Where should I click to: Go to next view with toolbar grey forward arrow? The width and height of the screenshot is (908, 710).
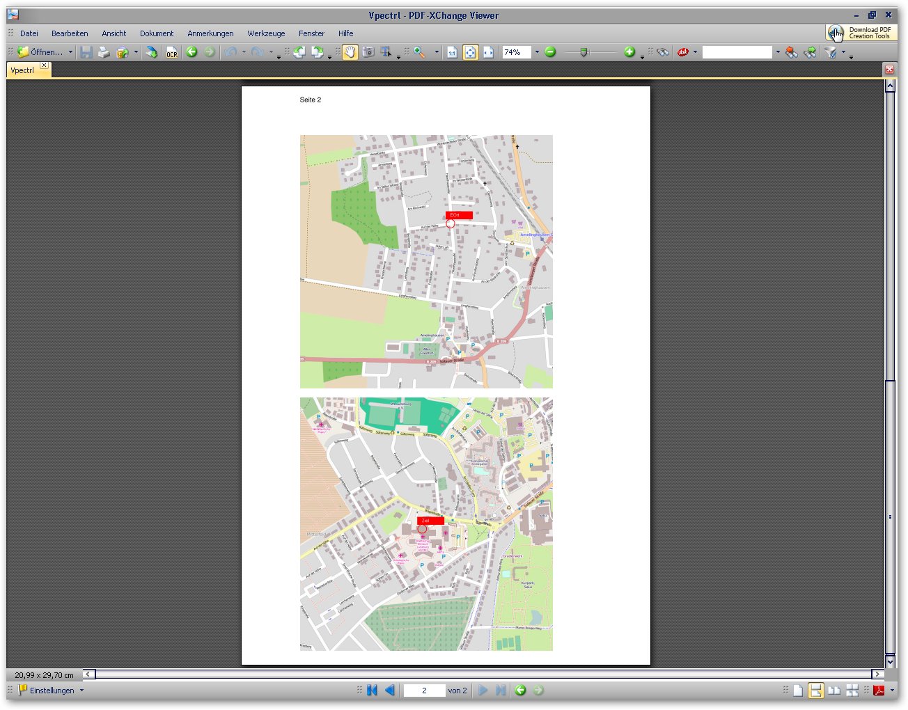[x=210, y=52]
